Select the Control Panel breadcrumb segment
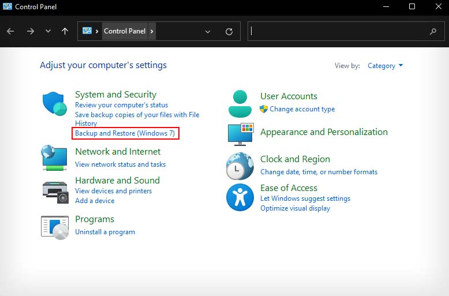This screenshot has width=449, height=296. tap(125, 31)
